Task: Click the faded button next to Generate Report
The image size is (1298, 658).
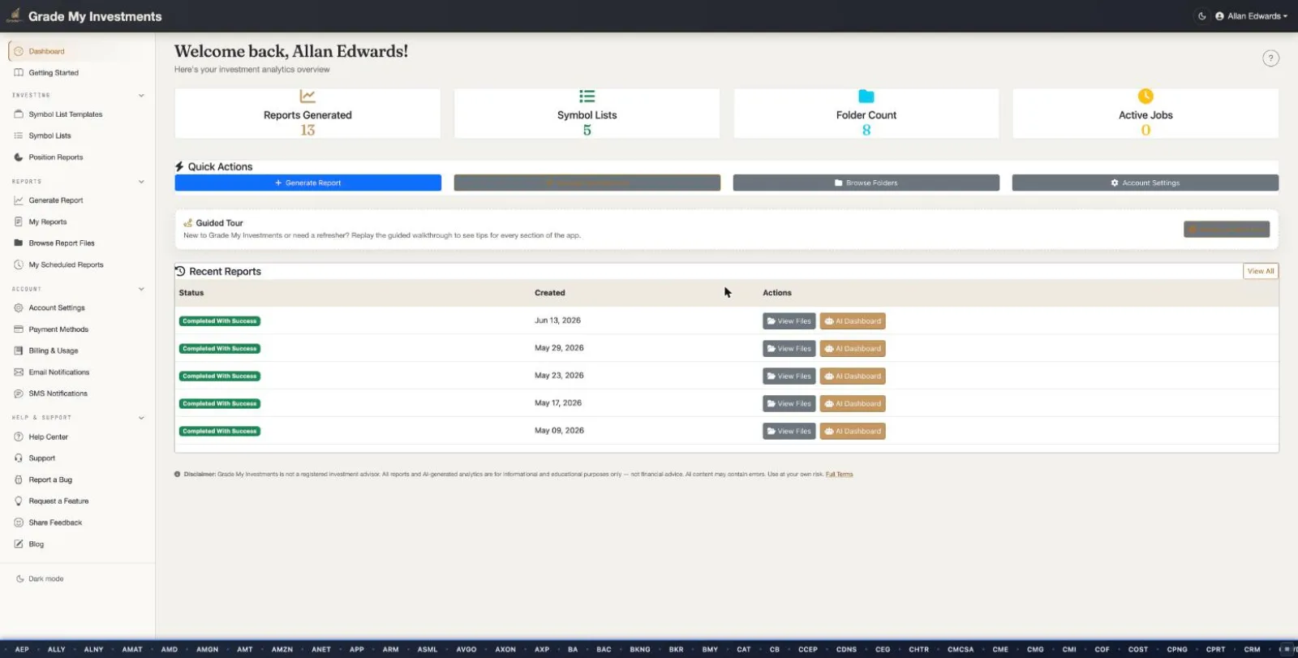Action: coord(587,183)
